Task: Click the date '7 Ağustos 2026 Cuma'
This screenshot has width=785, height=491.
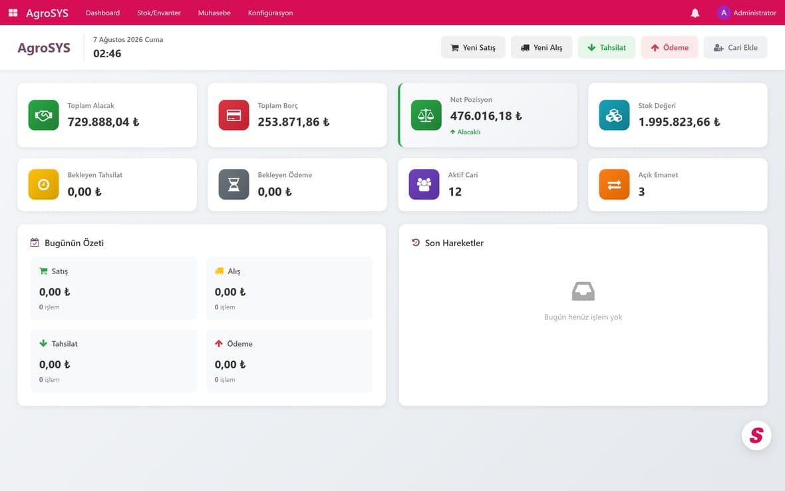Action: pyautogui.click(x=128, y=39)
